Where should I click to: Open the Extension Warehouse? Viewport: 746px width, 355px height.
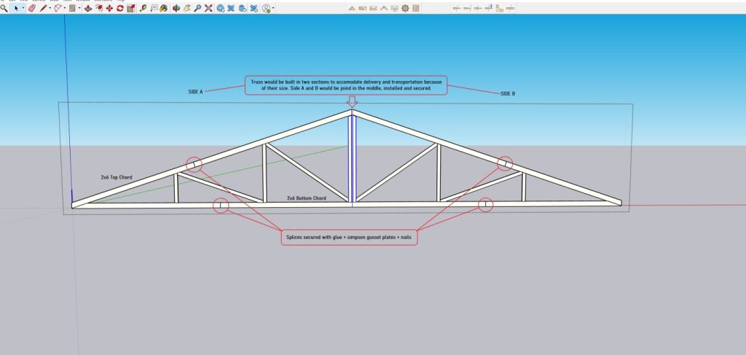[x=232, y=8]
